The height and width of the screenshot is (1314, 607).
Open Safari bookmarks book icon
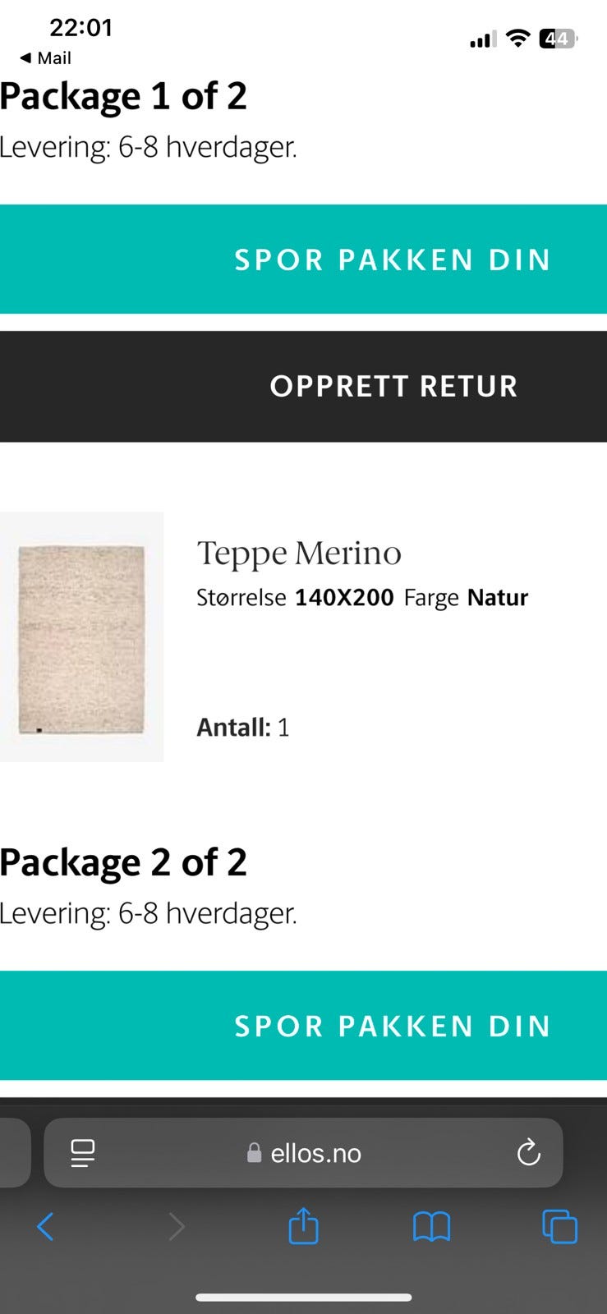pyautogui.click(x=431, y=1227)
